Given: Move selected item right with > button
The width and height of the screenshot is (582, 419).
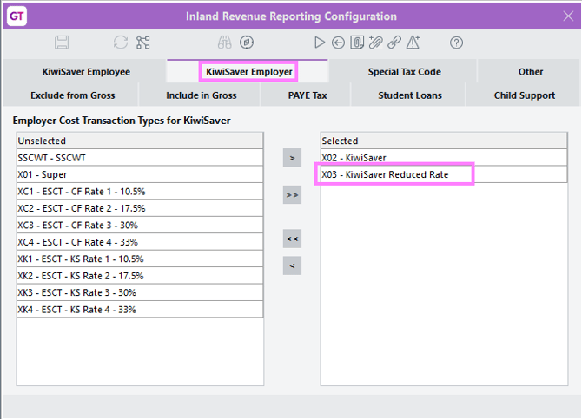Looking at the screenshot, I should pyautogui.click(x=293, y=158).
